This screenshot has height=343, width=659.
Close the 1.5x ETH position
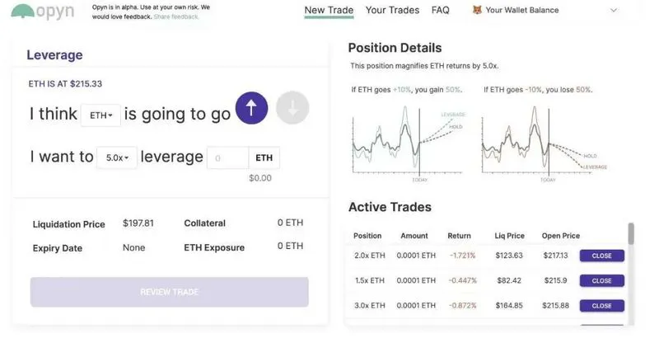pos(601,280)
